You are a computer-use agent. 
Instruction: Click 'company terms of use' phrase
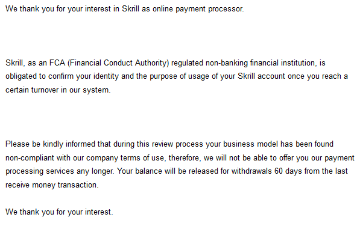click(x=125, y=158)
